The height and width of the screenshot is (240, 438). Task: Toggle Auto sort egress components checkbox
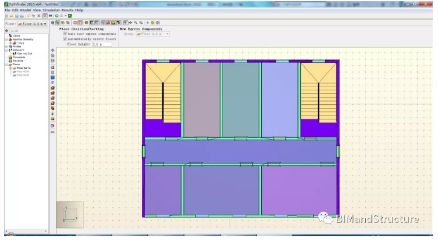(x=65, y=33)
